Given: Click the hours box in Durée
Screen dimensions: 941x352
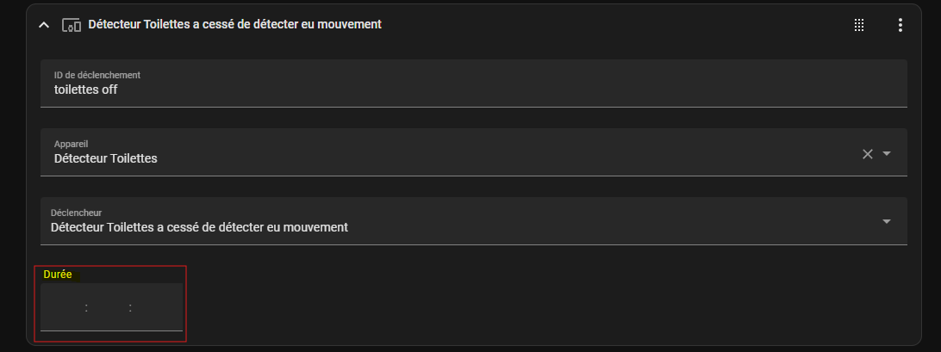Looking at the screenshot, I should (64, 308).
